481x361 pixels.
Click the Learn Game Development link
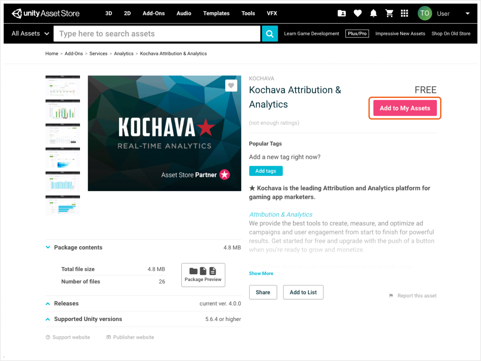coord(312,33)
